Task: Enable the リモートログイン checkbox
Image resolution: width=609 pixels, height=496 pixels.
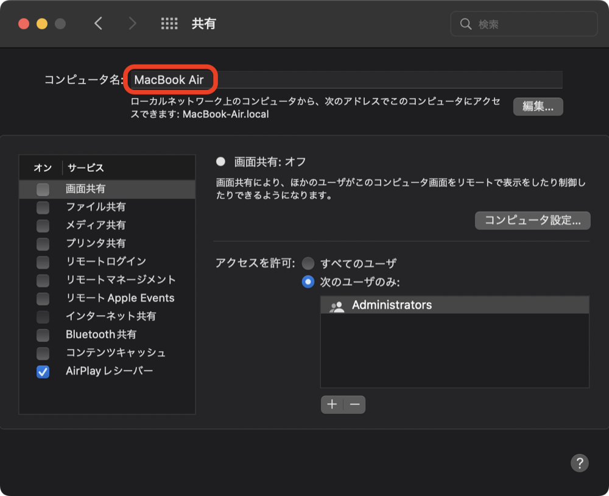Action: [43, 263]
